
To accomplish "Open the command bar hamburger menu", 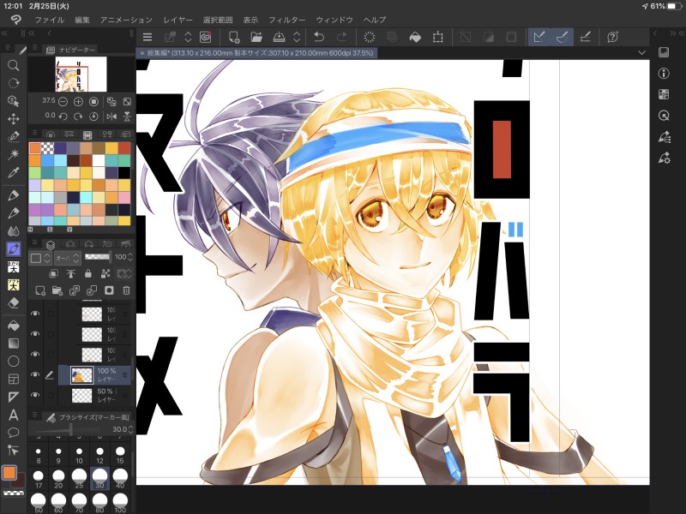I will [x=147, y=37].
